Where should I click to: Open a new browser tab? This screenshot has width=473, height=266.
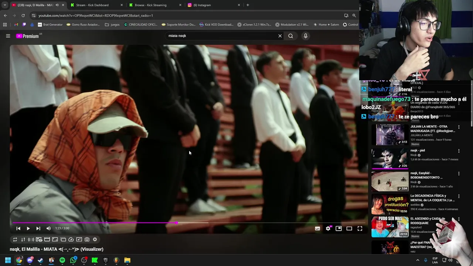click(248, 5)
